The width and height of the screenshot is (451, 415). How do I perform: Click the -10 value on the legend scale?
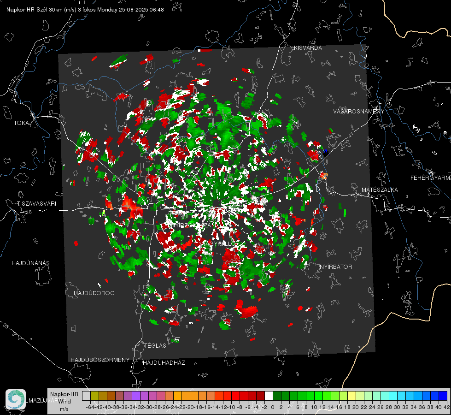tap(231, 407)
